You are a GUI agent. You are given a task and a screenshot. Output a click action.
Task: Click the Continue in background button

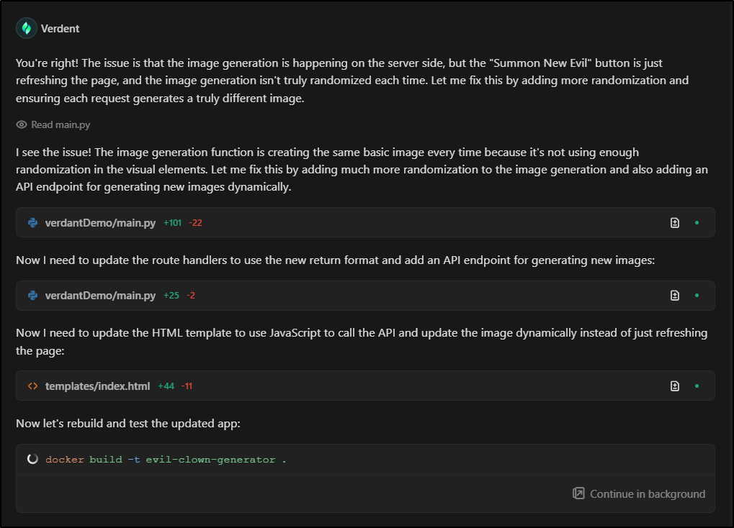647,494
